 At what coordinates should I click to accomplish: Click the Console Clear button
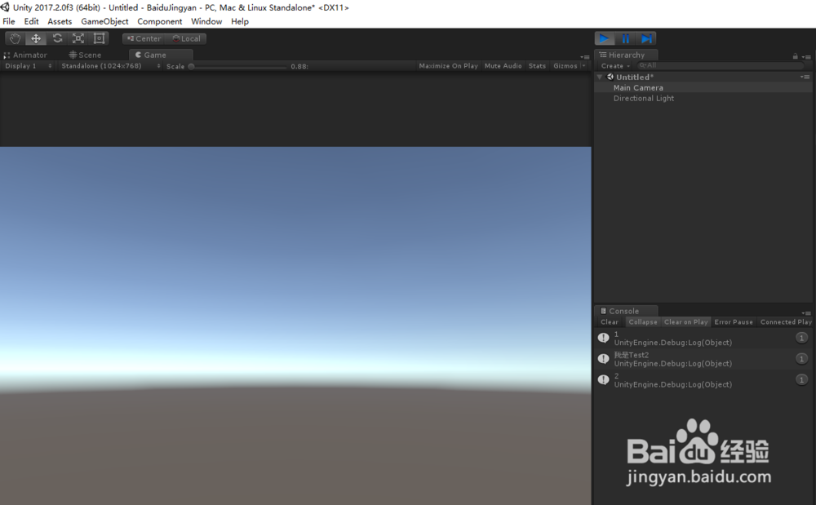[x=610, y=322]
